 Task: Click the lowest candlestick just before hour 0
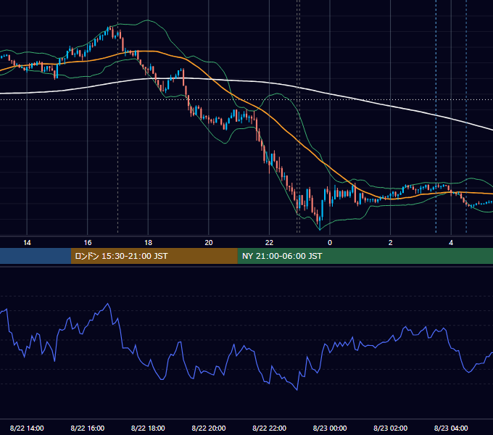click(320, 223)
